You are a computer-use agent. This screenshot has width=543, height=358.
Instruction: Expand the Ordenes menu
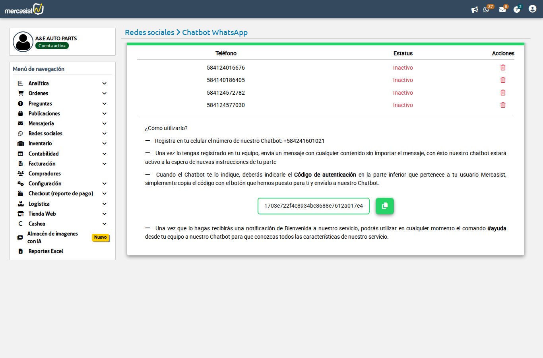104,93
